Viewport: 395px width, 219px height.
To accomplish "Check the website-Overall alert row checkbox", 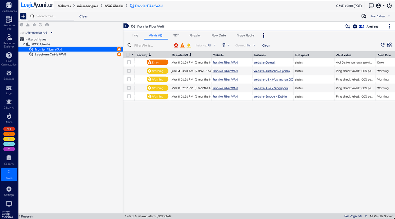I will (129, 62).
